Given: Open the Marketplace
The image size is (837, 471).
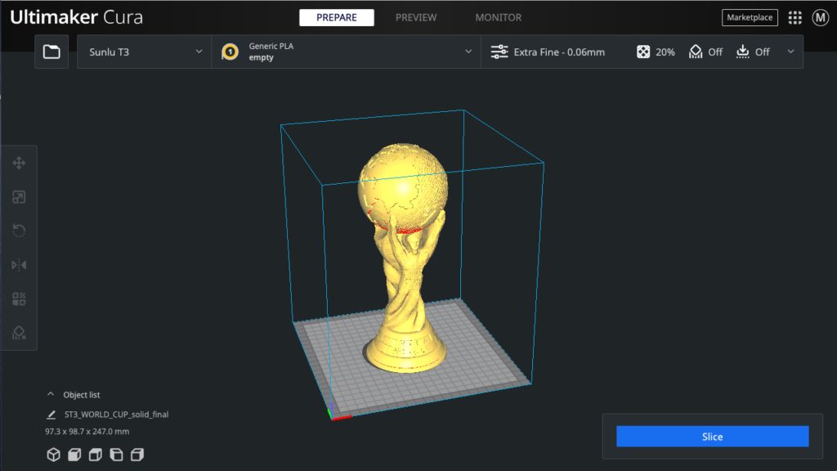Looking at the screenshot, I should [750, 18].
